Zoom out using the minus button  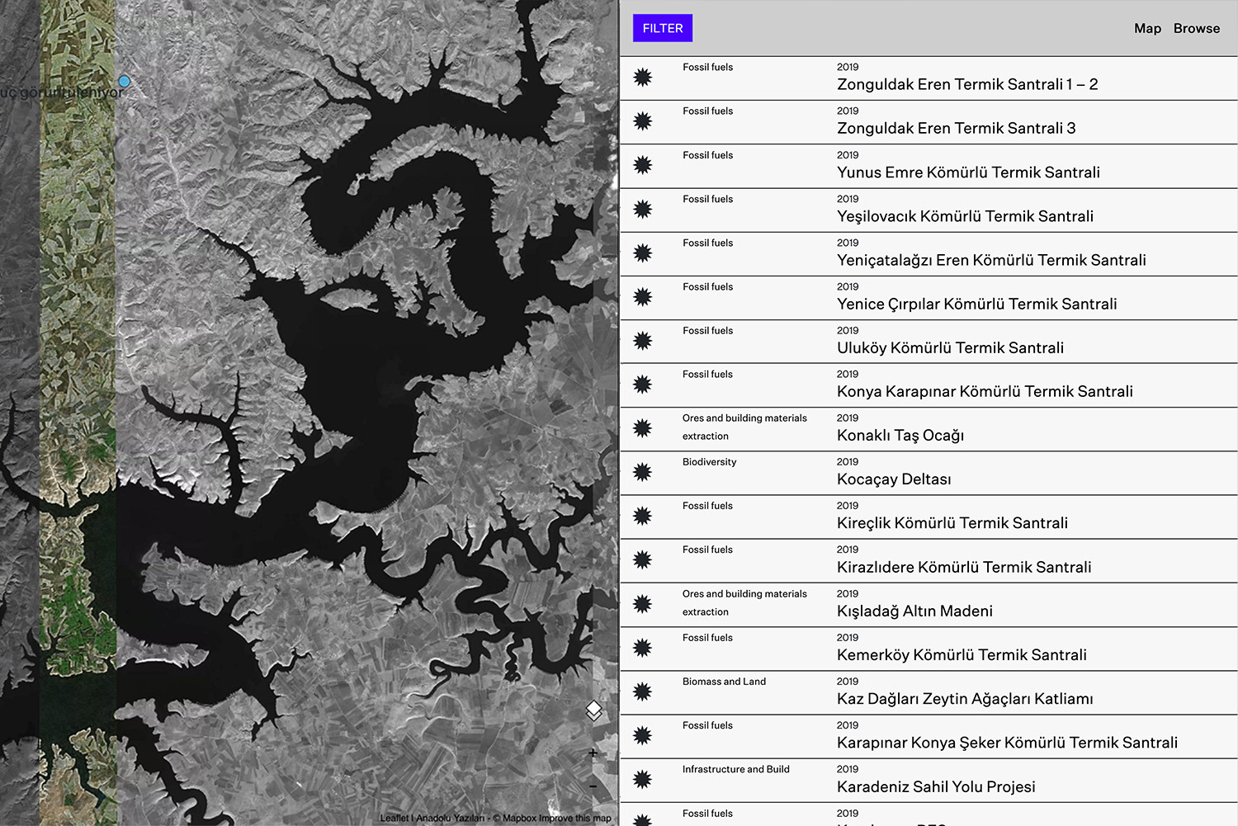coord(593,787)
